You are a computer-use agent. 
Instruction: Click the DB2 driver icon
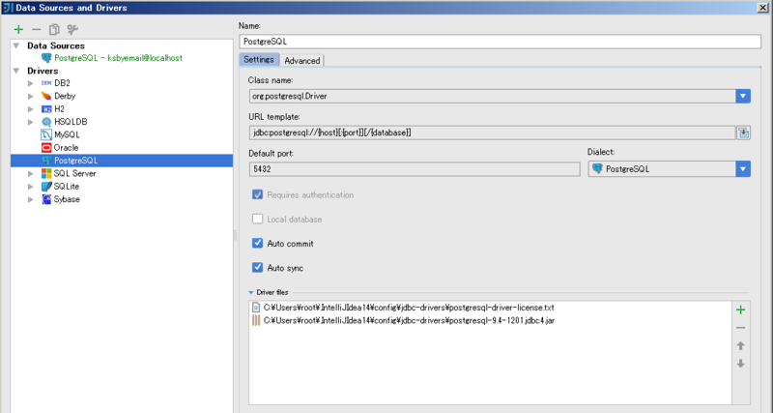point(46,83)
